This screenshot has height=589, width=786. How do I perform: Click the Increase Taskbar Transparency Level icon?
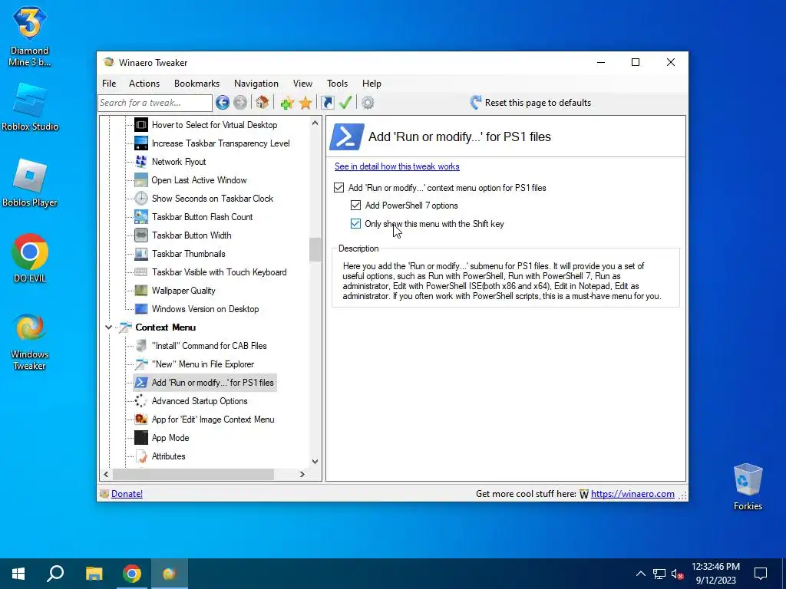point(141,143)
